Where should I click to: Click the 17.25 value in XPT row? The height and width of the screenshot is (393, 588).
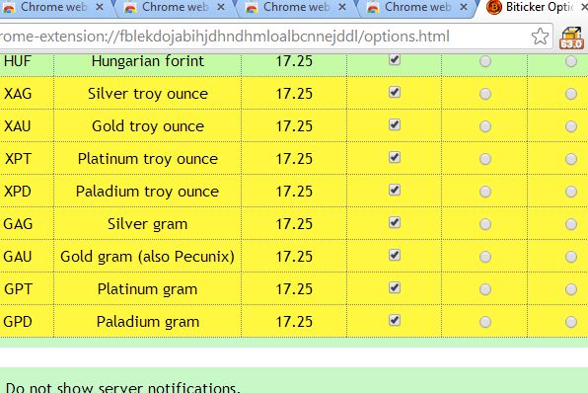pos(294,159)
